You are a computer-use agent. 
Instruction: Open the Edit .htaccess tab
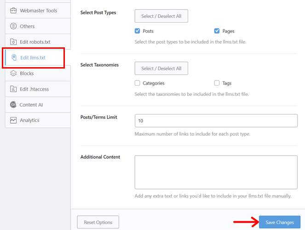point(38,89)
